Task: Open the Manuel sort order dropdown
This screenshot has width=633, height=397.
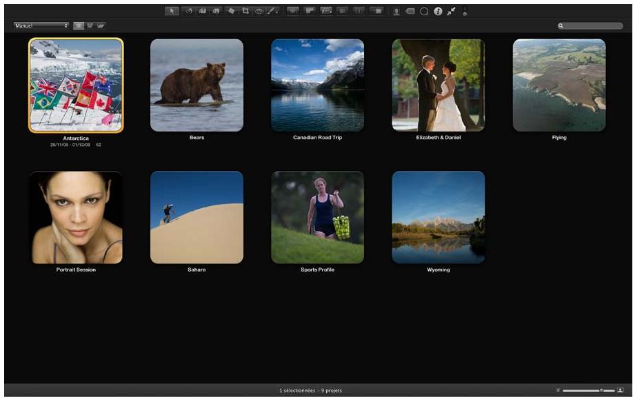Action: click(x=41, y=26)
